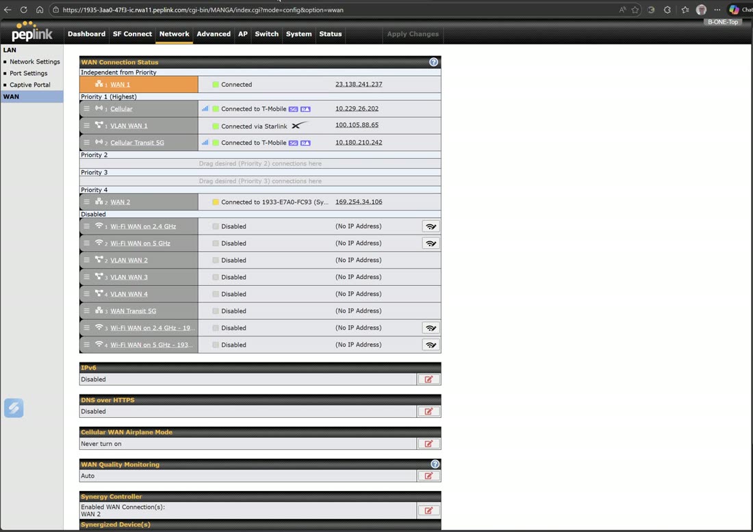Click IP address 10.180.210.242
753x532 pixels.
point(359,142)
